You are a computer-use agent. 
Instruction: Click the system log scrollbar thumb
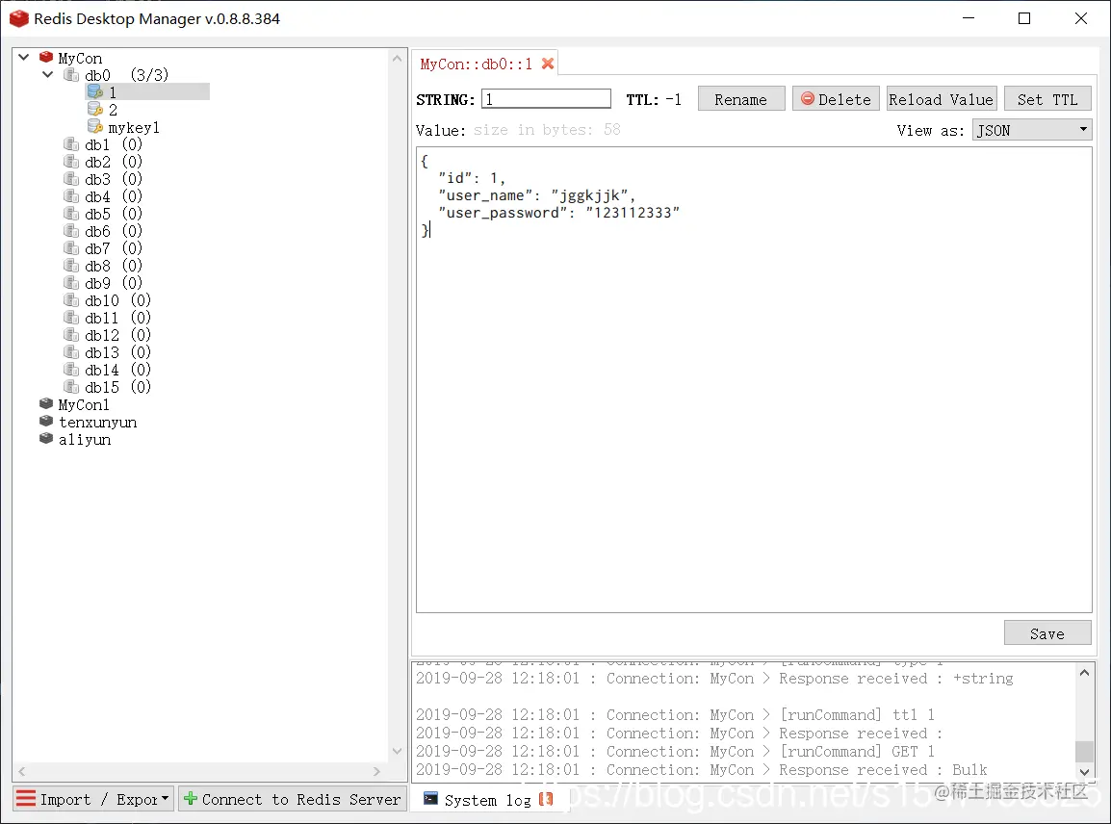pyautogui.click(x=1083, y=751)
